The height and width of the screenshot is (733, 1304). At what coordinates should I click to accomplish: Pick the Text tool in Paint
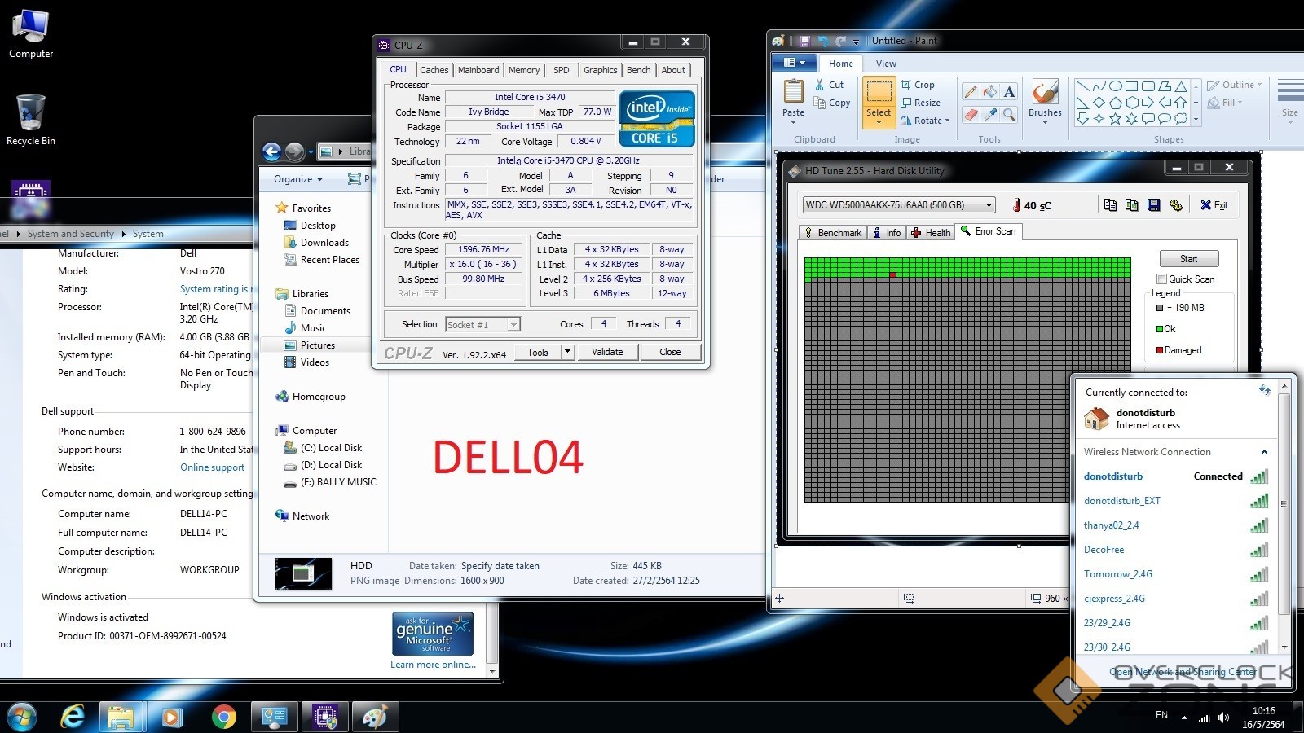[1009, 92]
